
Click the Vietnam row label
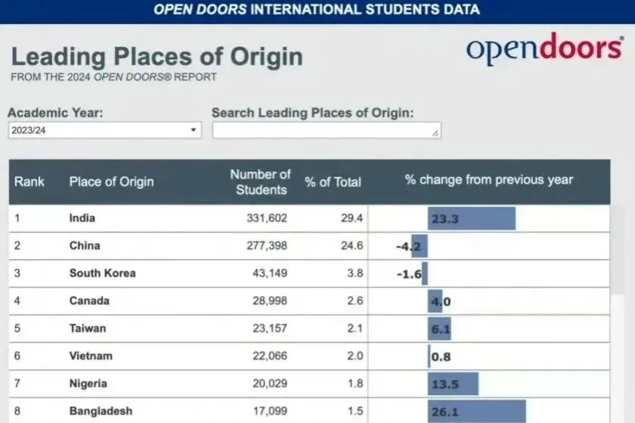click(91, 356)
